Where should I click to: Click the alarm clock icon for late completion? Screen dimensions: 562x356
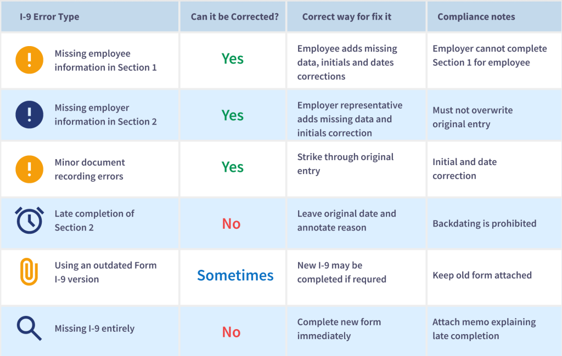(x=30, y=221)
